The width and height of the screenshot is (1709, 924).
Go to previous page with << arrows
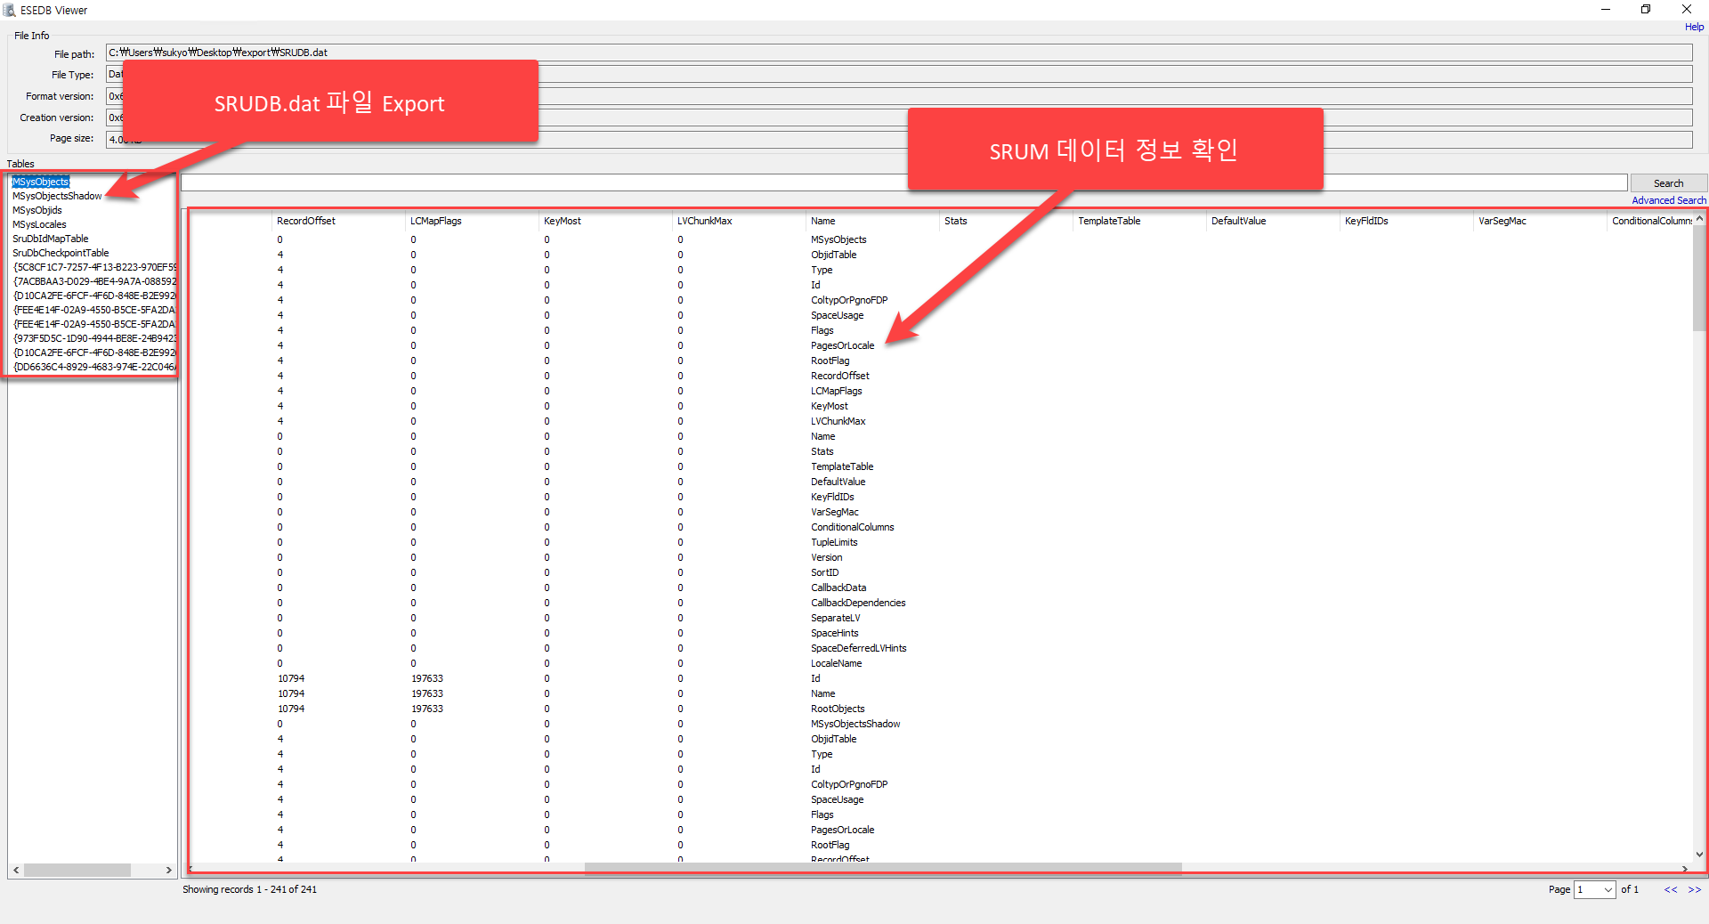click(x=1671, y=889)
